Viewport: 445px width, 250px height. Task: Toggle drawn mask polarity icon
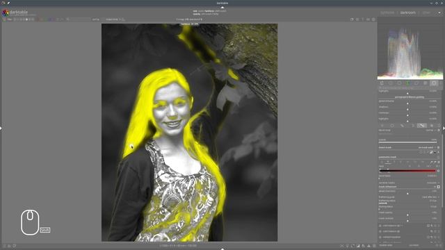tap(438, 147)
